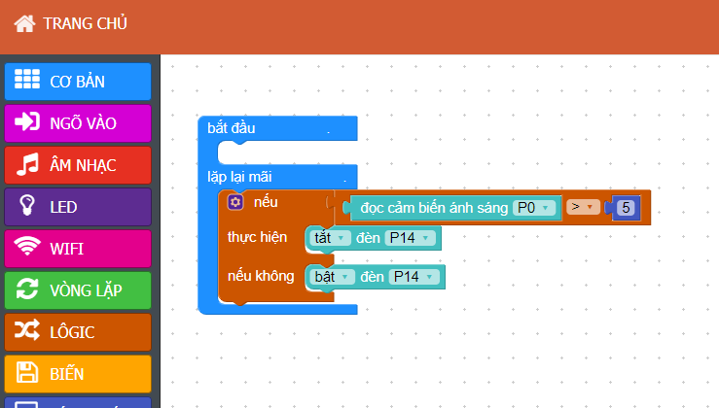Image resolution: width=719 pixels, height=408 pixels.
Task: Click the floppy disk icon of BIẾN
Action: [x=27, y=372]
